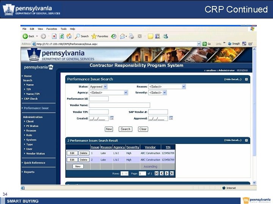
Task: Open Quick Reference sidebar link
Action: pyautogui.click(x=35, y=163)
